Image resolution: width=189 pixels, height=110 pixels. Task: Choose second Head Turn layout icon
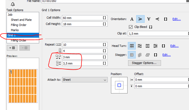coord(140,46)
